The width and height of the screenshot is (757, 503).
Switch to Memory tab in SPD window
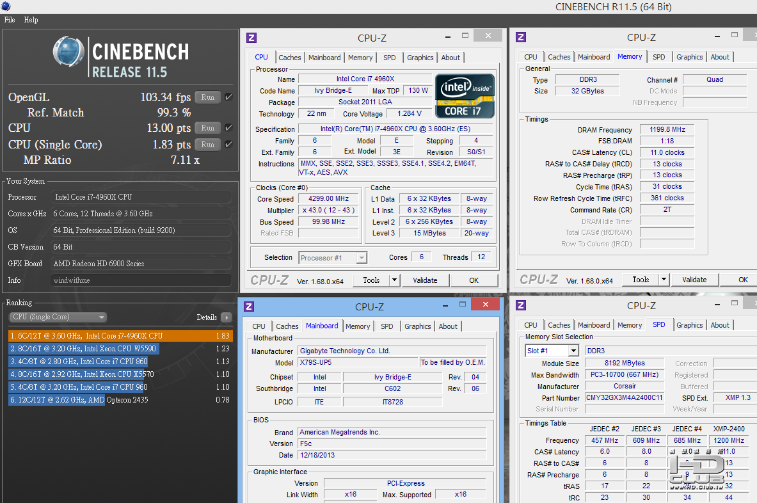click(x=630, y=325)
